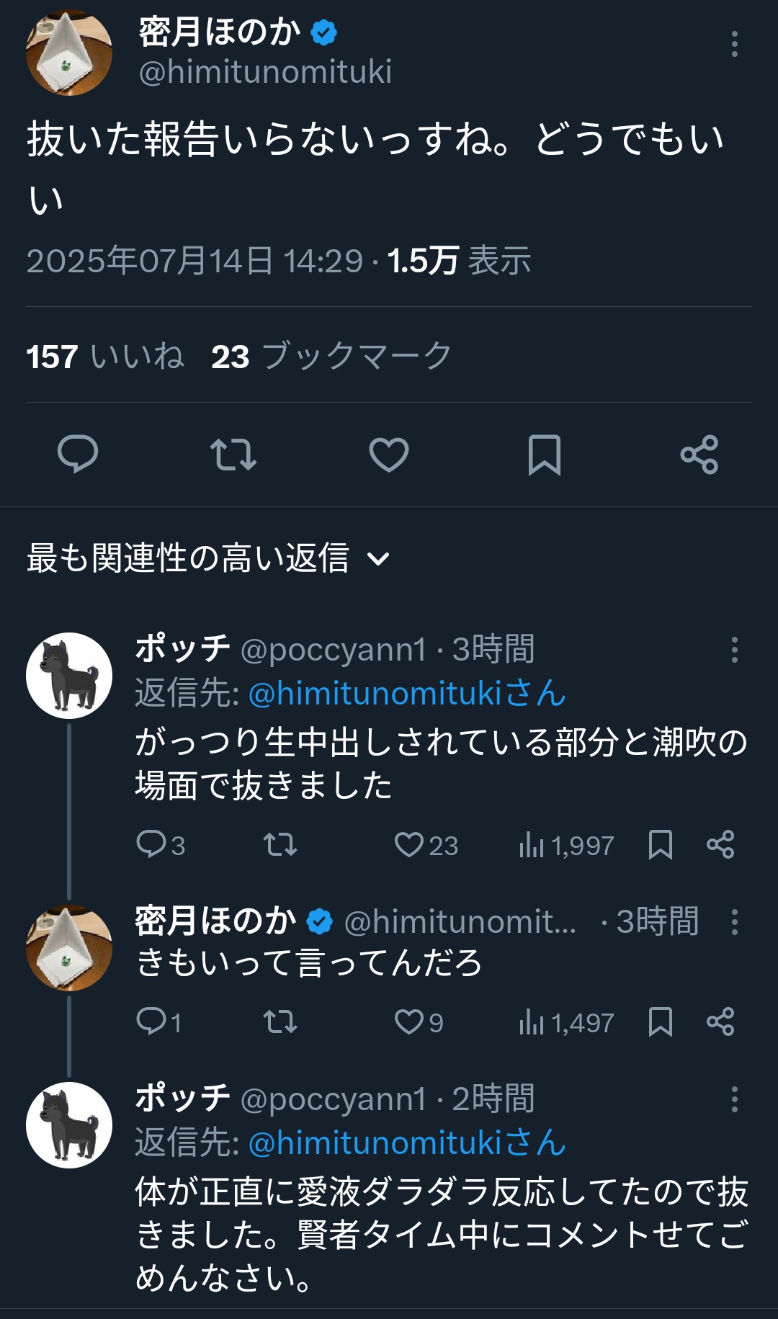The height and width of the screenshot is (1319, 778).
Task: Reply to the first ポッチ comment
Action: [151, 844]
